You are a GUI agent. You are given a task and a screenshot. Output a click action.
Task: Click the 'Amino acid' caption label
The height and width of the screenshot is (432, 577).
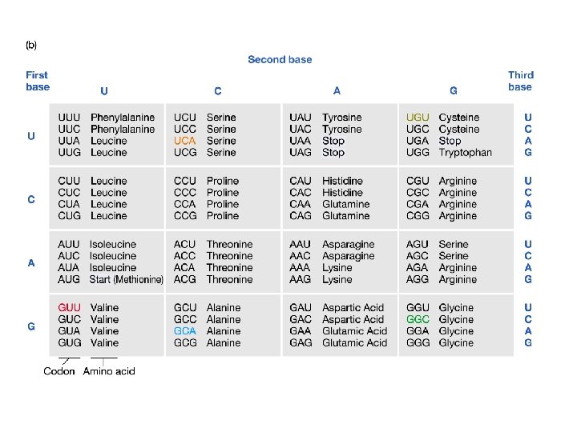coord(109,371)
